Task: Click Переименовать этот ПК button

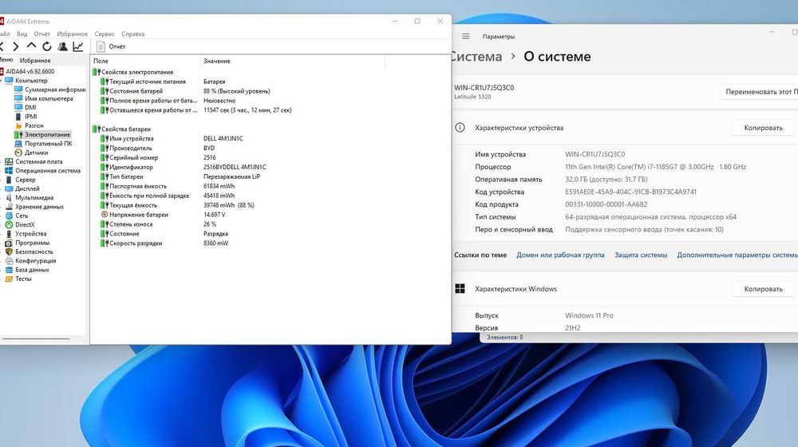Action: pos(759,92)
